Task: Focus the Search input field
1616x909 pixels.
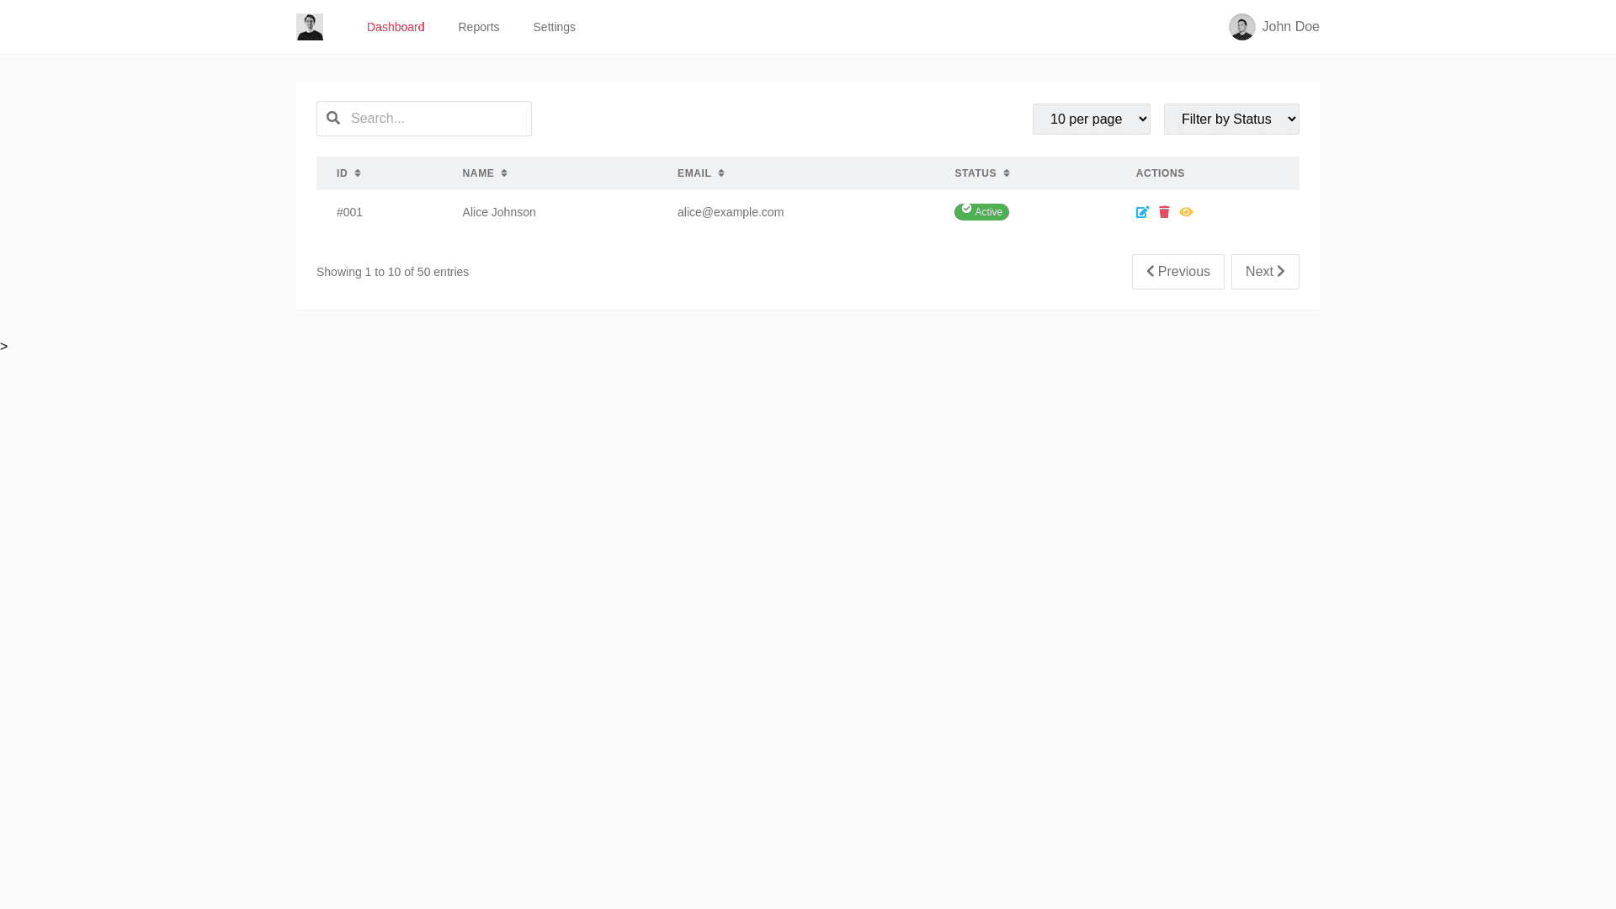Action: coord(438,119)
